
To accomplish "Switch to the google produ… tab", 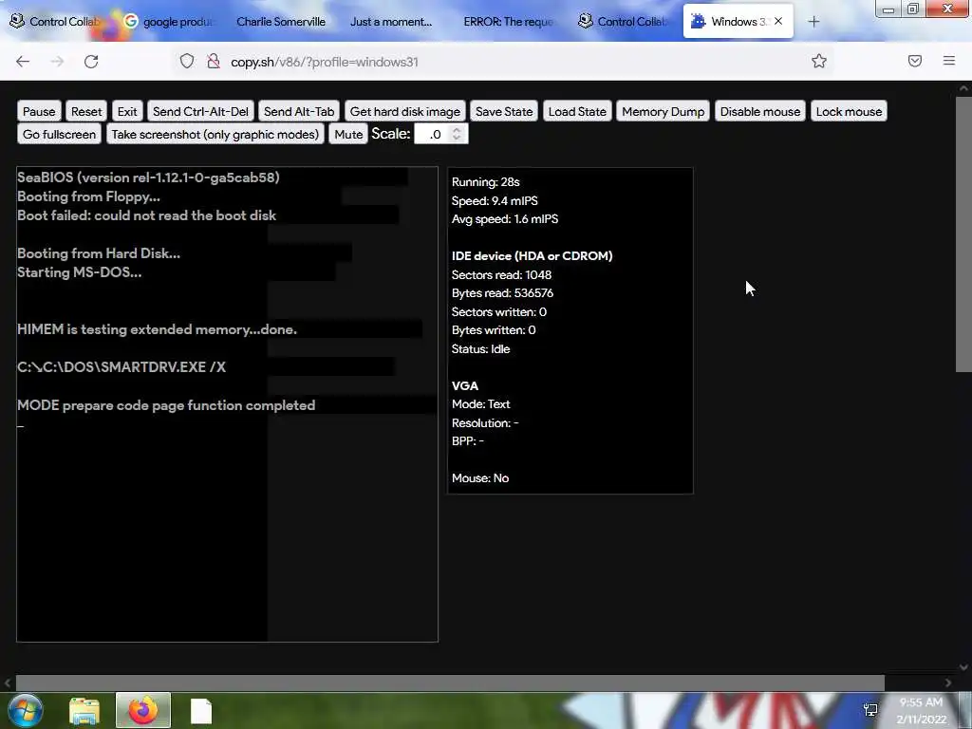I will click(169, 22).
